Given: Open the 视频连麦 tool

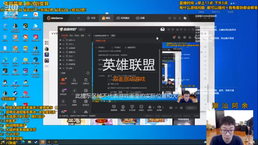Looking at the screenshot, I should point(63,92).
